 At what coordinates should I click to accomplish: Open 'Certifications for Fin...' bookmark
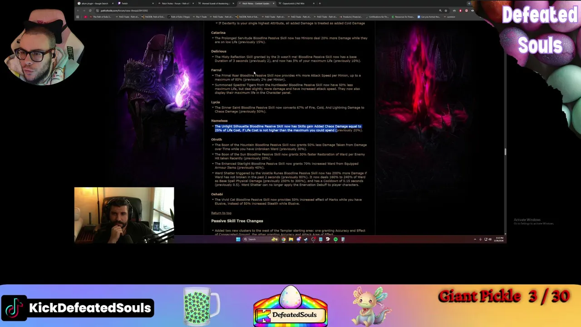pyautogui.click(x=377, y=17)
